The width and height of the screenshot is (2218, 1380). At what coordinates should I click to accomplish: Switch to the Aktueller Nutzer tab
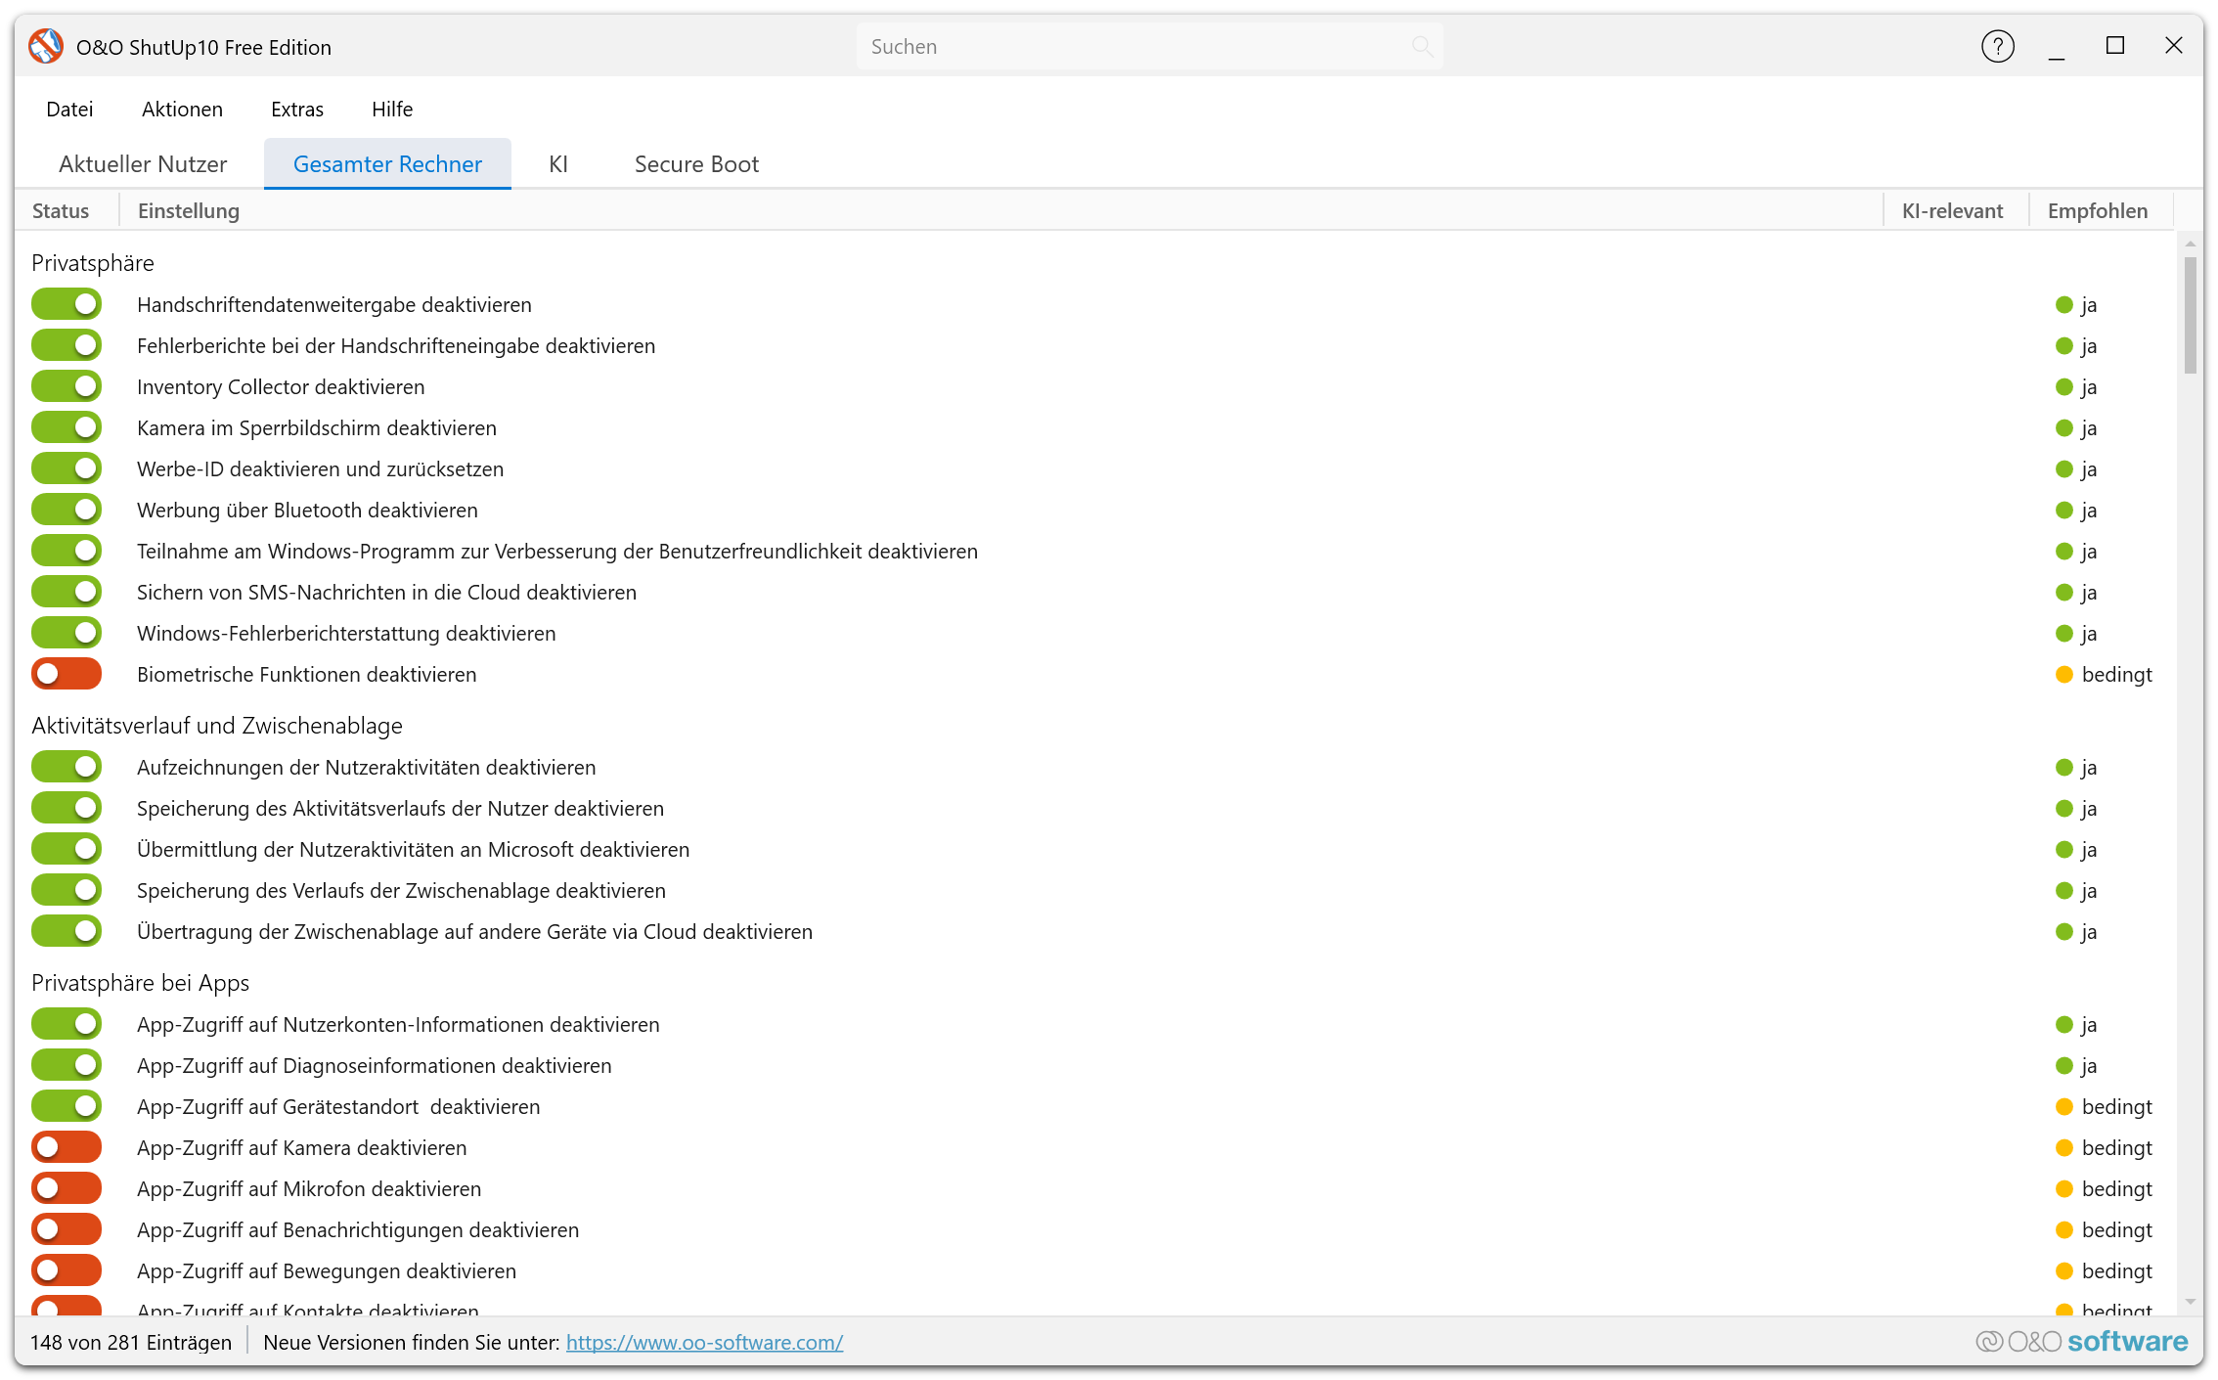click(143, 164)
